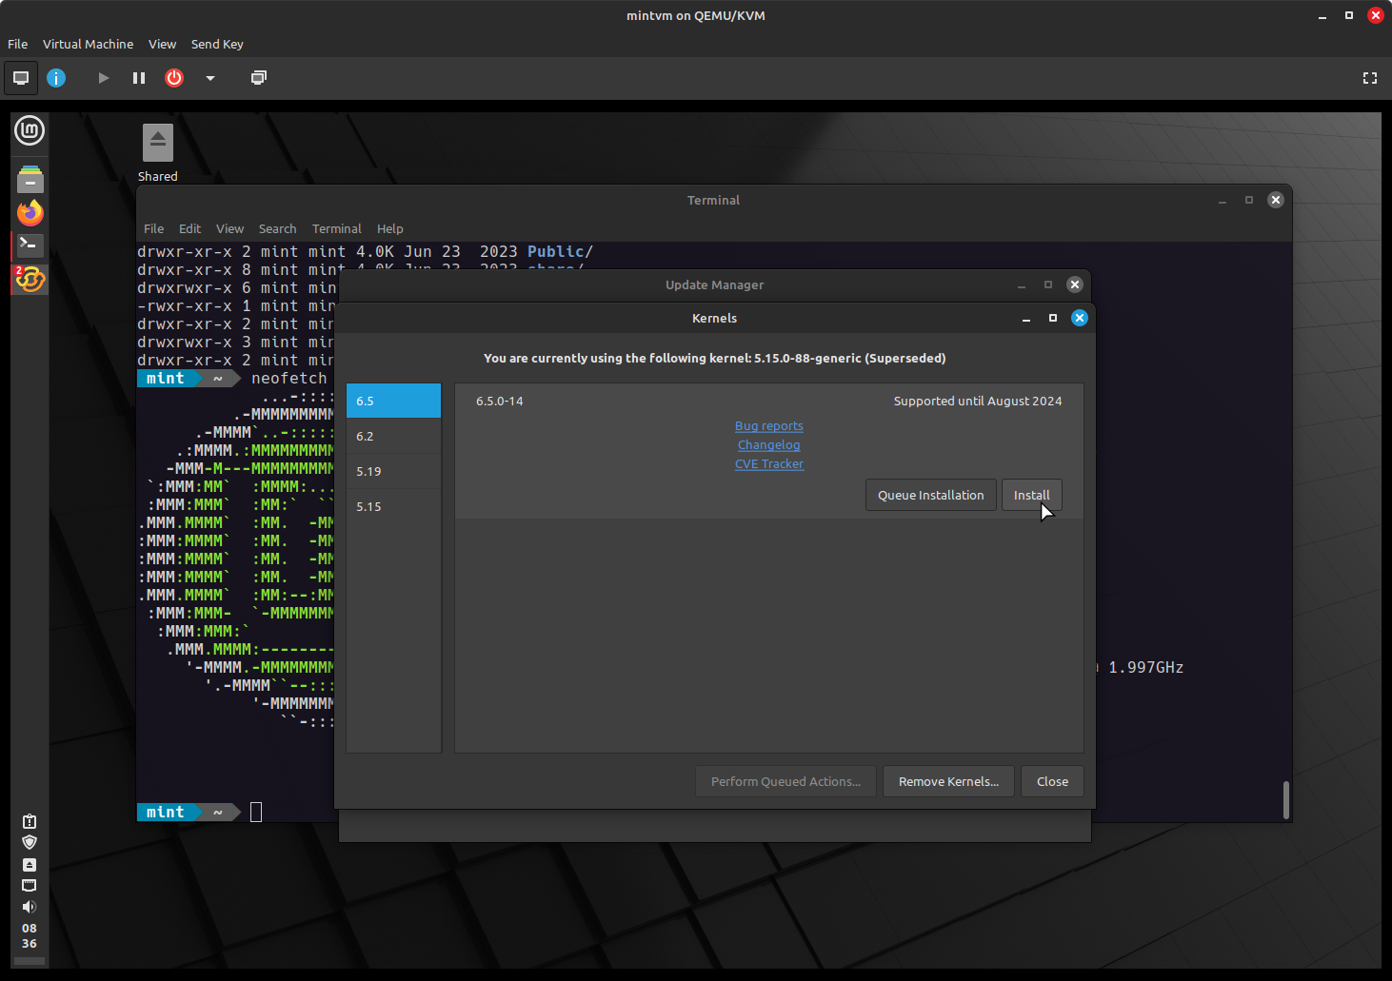Maximize the Kernels window
This screenshot has height=981, width=1392.
pos(1052,318)
